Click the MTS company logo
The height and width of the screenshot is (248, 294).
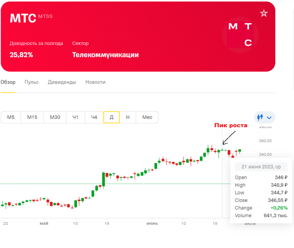point(240,35)
